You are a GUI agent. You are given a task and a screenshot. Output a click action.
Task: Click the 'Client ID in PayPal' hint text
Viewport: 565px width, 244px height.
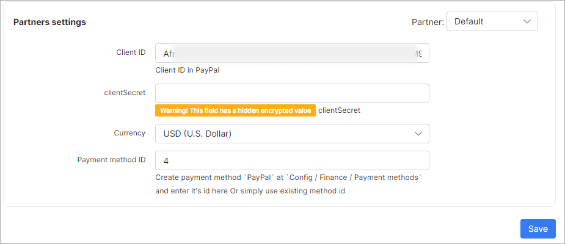click(188, 70)
